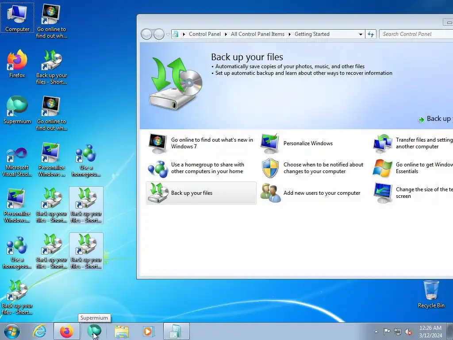Viewport: 453px width, 340px height.
Task: Click 'Getting Started' breadcrumb
Action: [312, 34]
